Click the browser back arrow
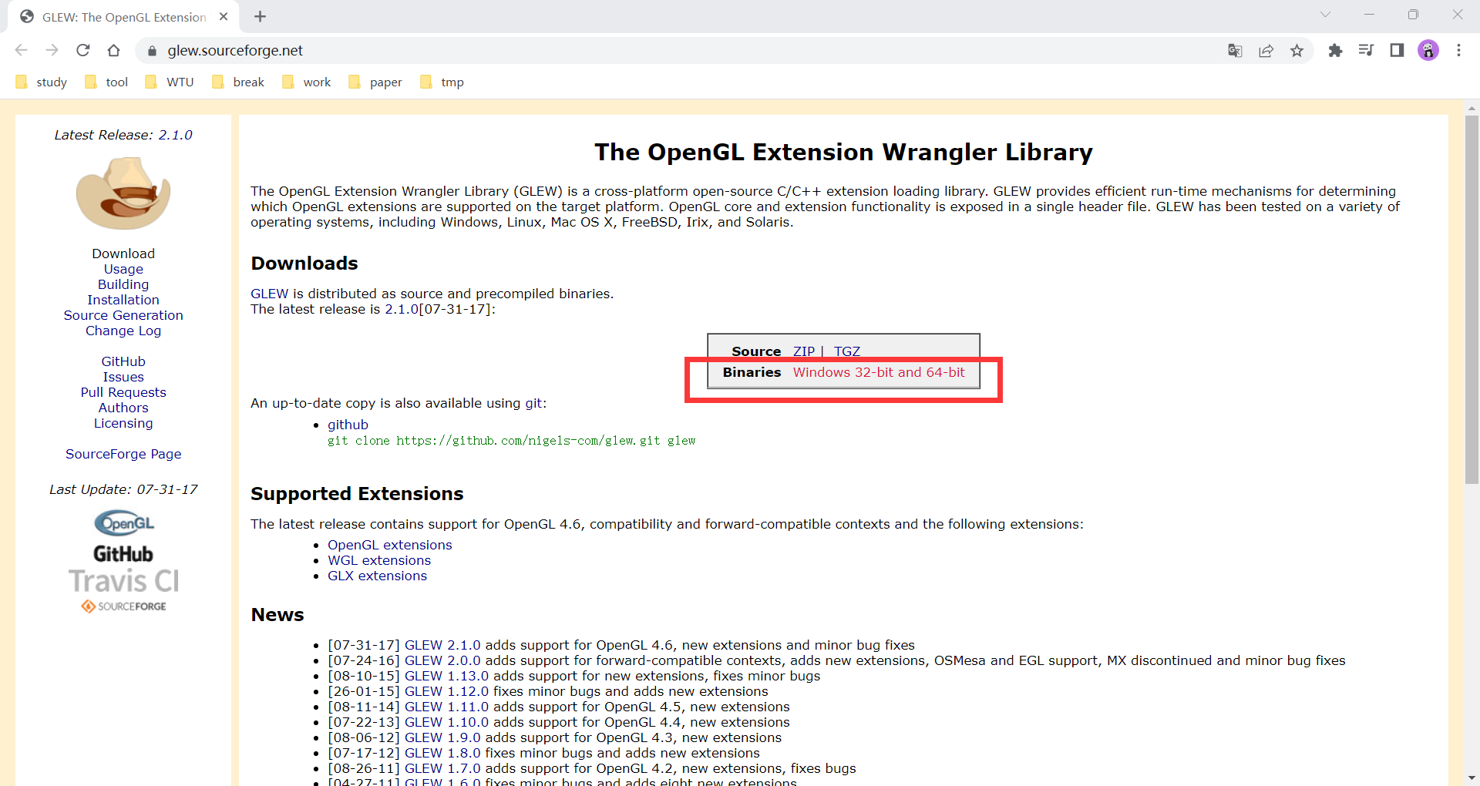The height and width of the screenshot is (786, 1480). [x=22, y=50]
